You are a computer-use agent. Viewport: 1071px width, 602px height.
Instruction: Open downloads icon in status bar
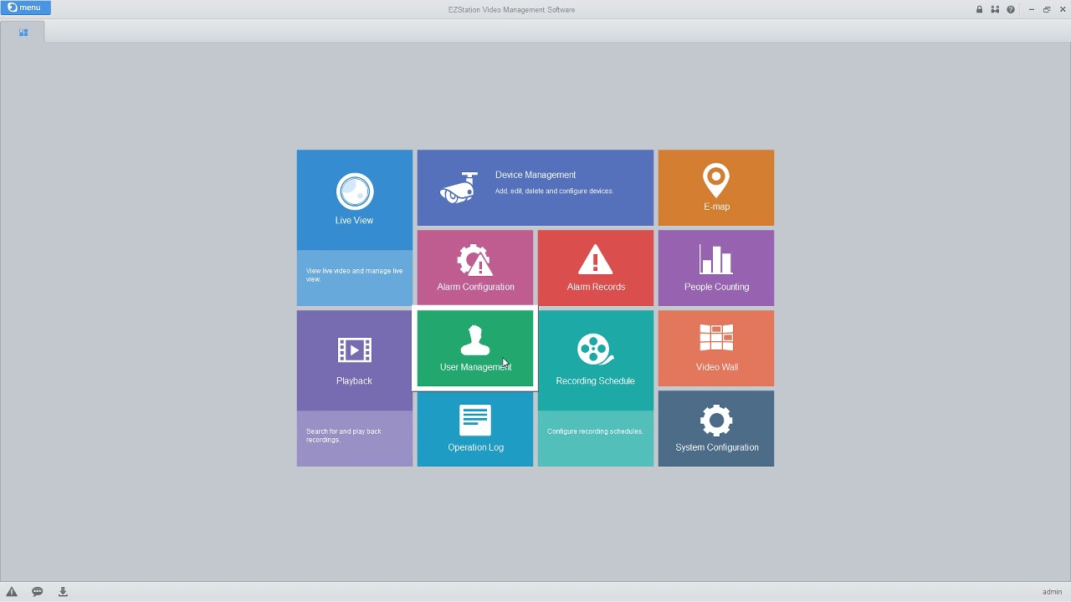click(x=63, y=592)
